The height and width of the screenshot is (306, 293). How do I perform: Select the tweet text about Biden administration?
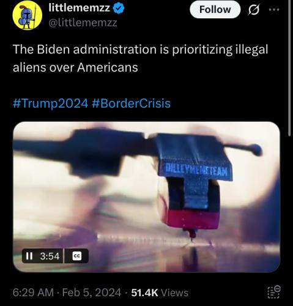[x=140, y=58]
